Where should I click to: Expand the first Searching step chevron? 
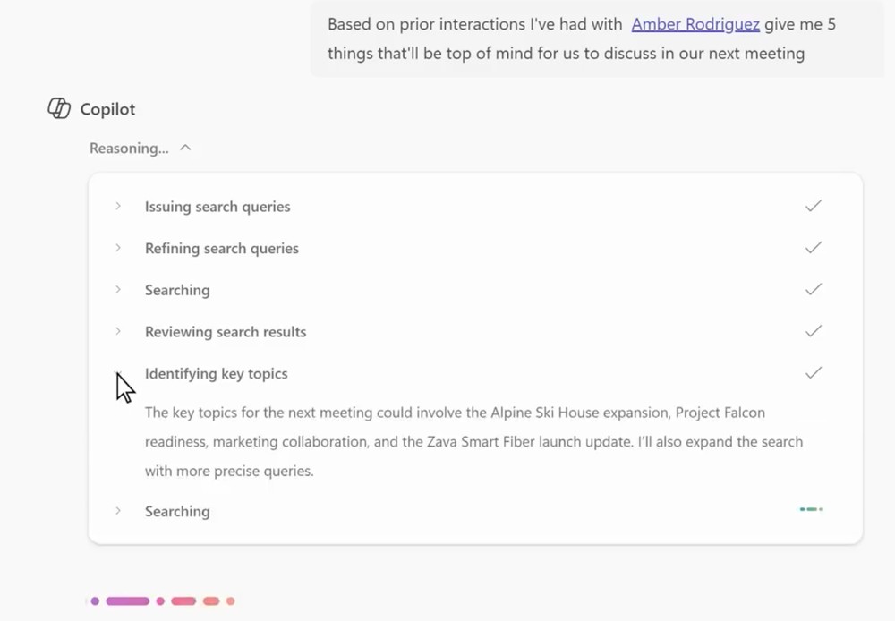click(x=118, y=289)
